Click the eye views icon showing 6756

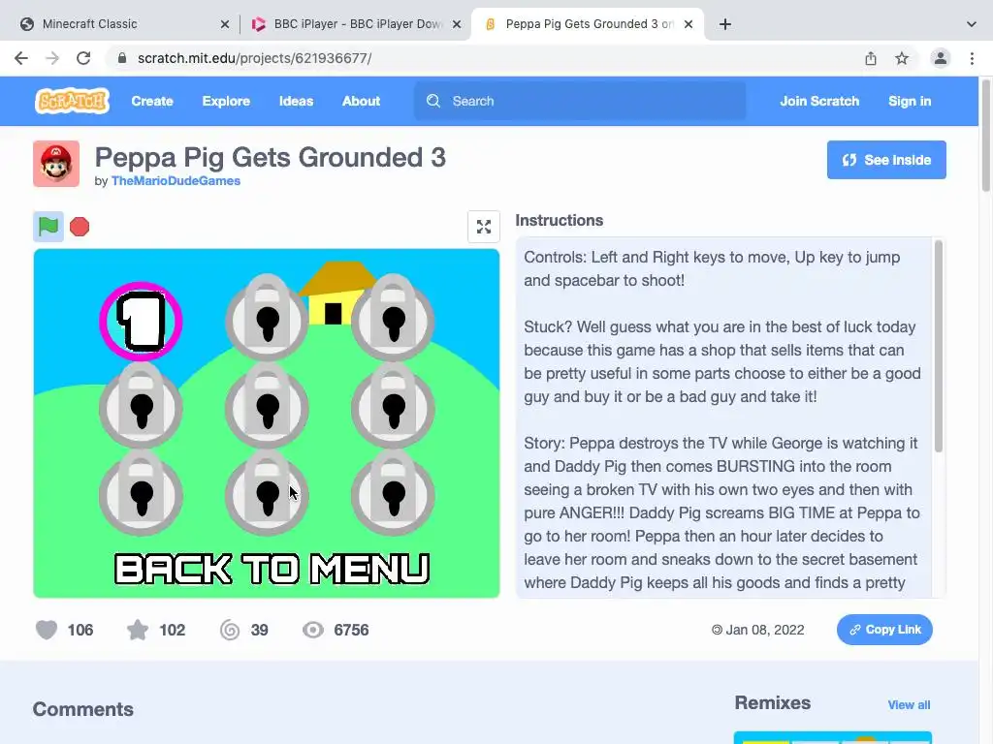click(x=313, y=630)
